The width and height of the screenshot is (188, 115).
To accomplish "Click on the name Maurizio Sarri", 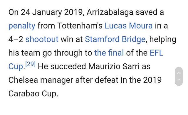I will click(114, 66).
